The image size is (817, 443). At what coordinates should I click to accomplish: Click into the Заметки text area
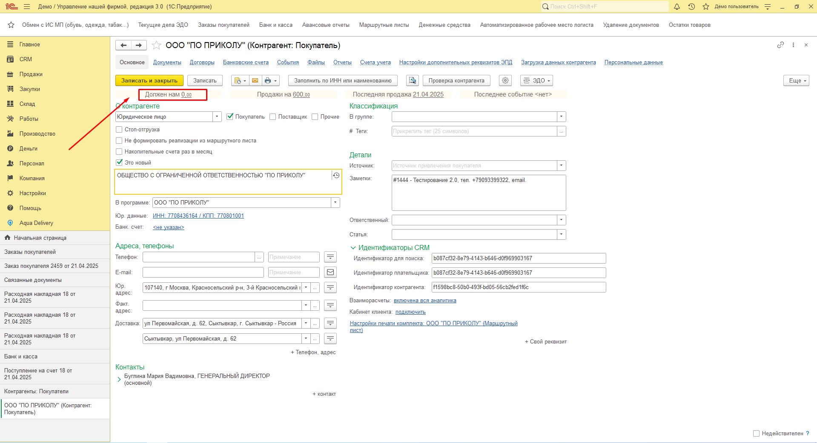[x=479, y=193]
